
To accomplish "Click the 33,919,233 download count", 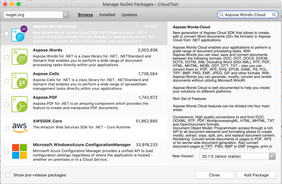I will click(146, 145).
